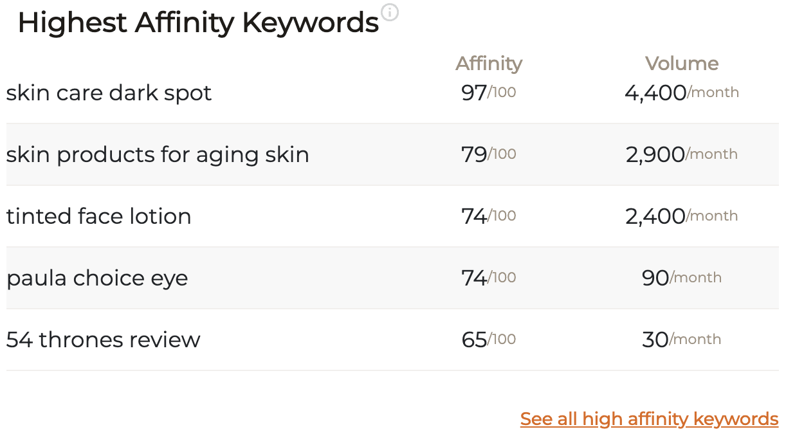Choose the tinted face lotion keyword
This screenshot has height=445, width=786.
(99, 217)
